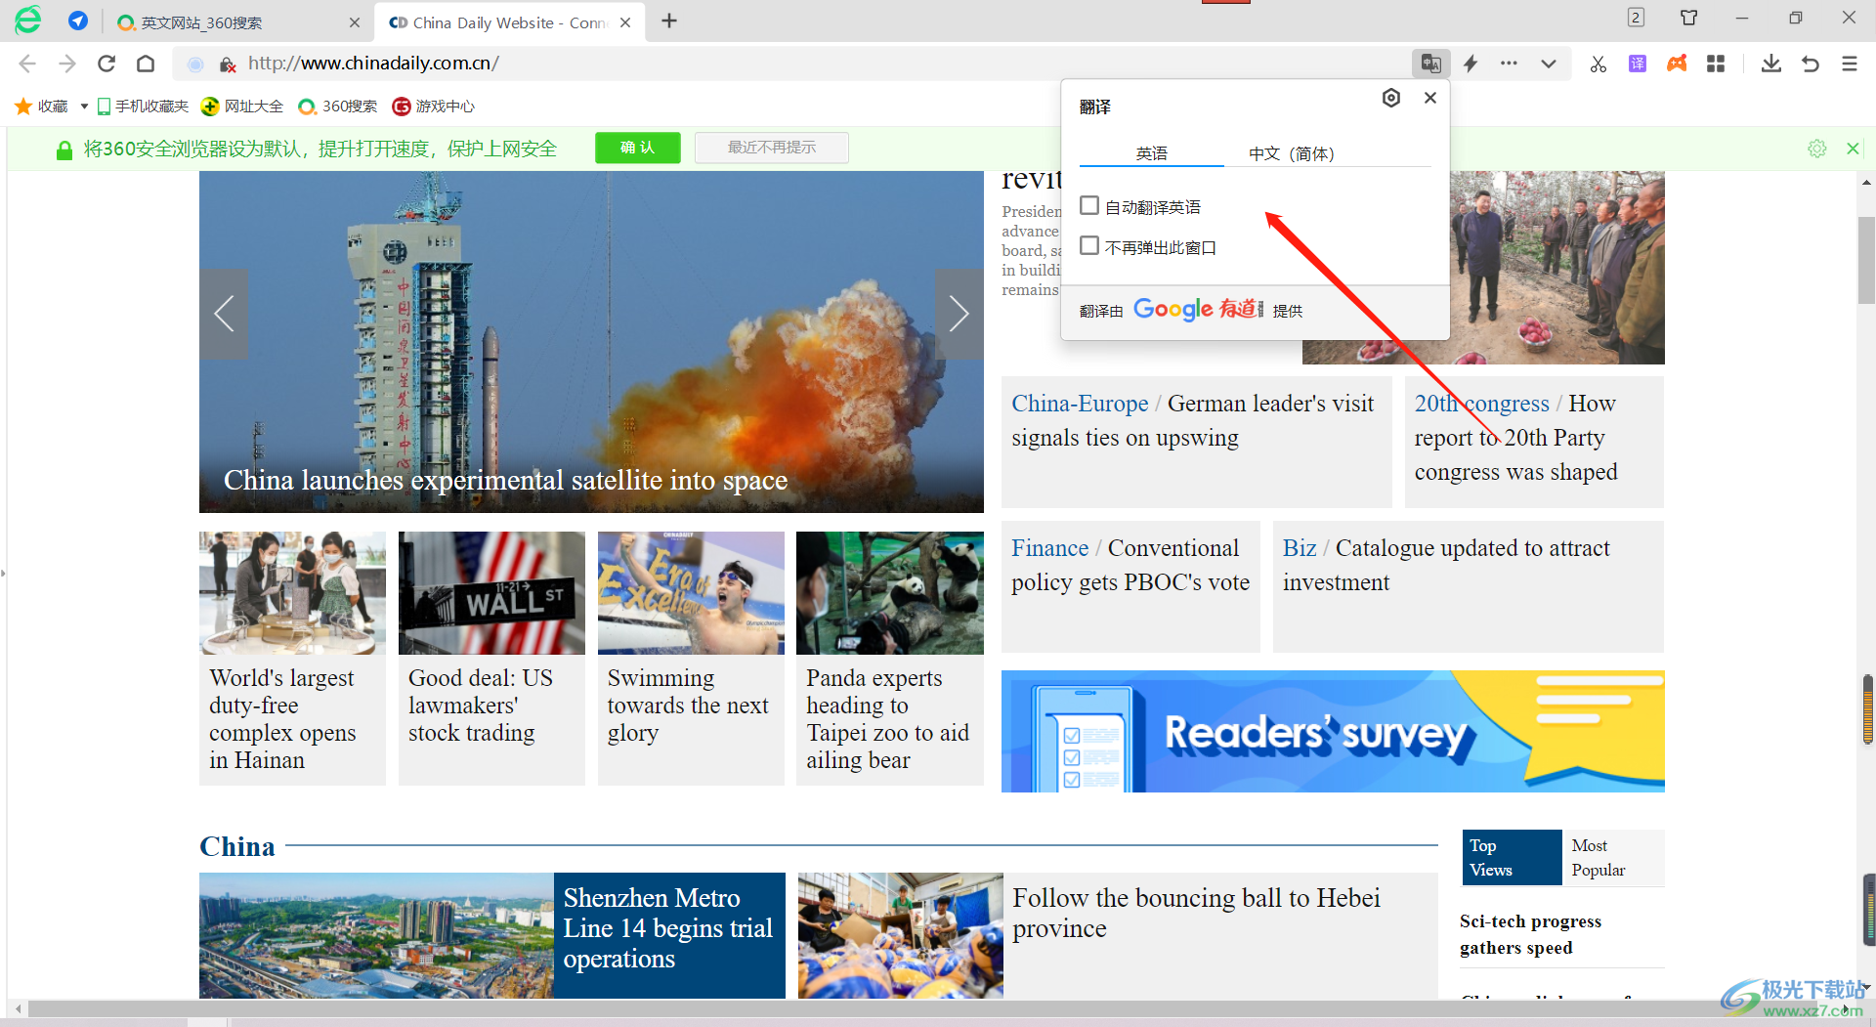Screen dimensions: 1876x1027
Task: Click the 有道 translation provider logo
Action: 1241,309
